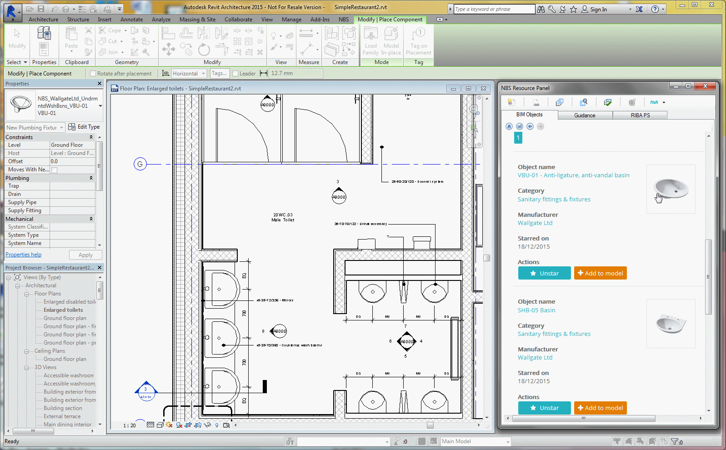Click the Tags... button in options bar
The image size is (726, 450).
point(219,73)
